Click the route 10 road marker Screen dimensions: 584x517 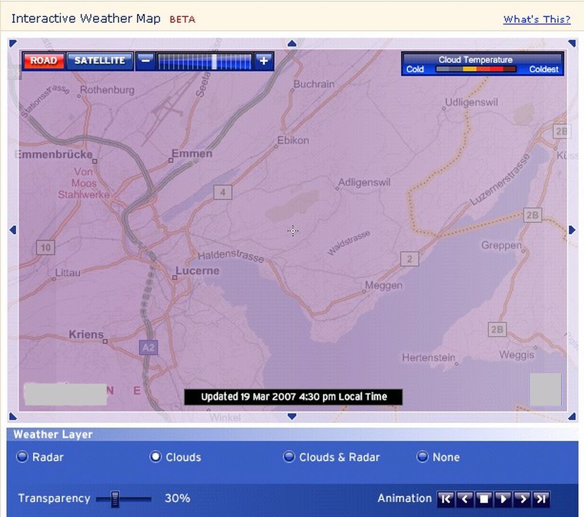[46, 247]
